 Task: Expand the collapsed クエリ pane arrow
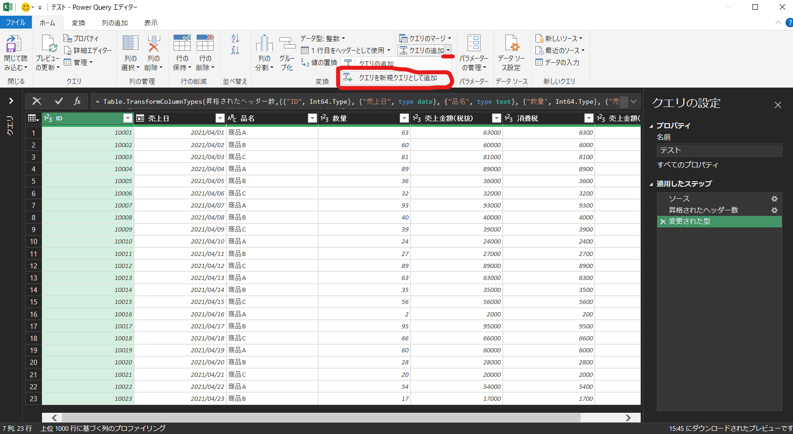click(11, 101)
